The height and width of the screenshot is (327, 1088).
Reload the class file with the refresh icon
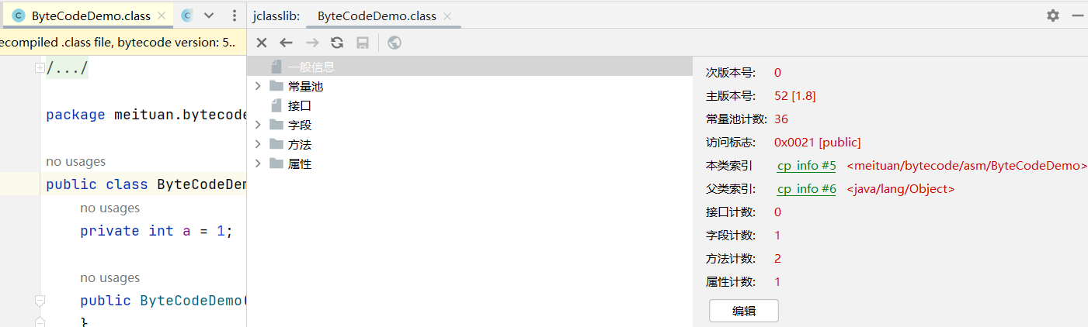[337, 43]
